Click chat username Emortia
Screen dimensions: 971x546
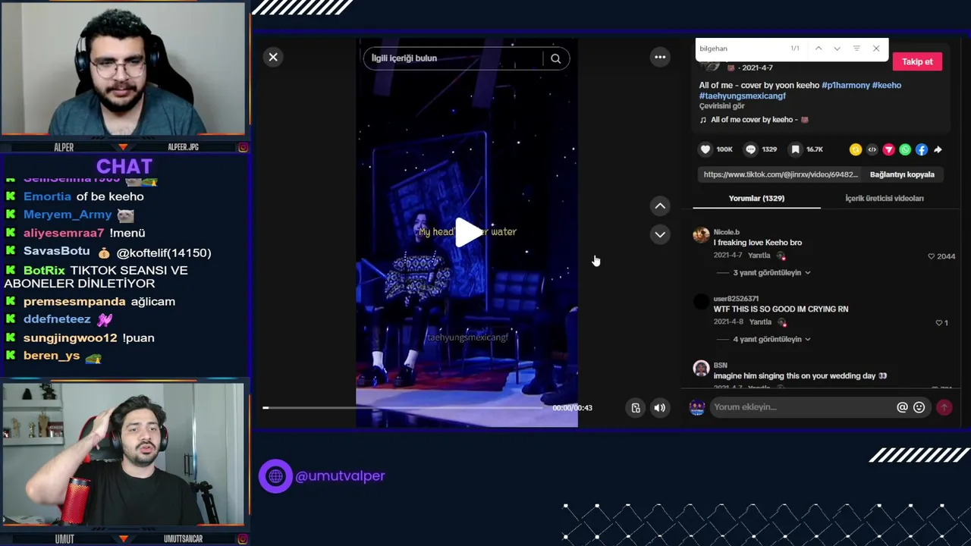47,196
